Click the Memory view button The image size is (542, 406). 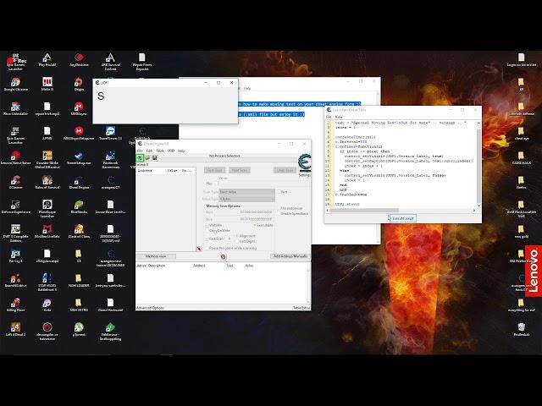click(156, 256)
